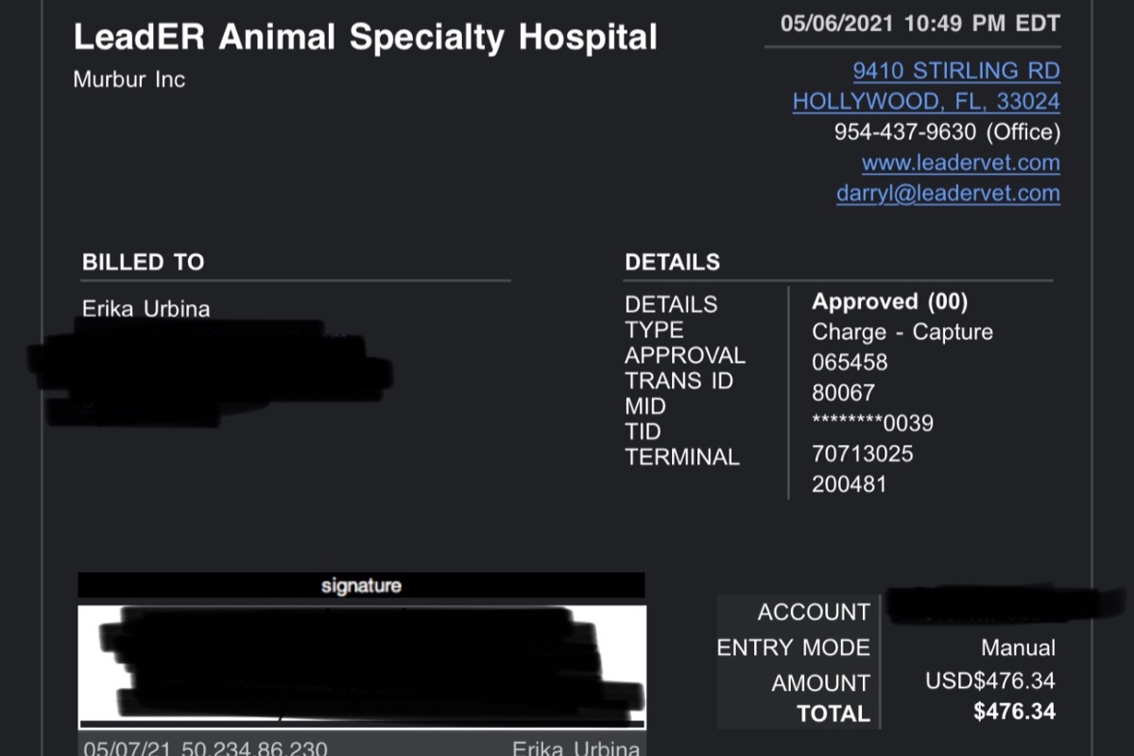Click the Manual entry mode value
The height and width of the screenshot is (756, 1134).
click(1018, 648)
